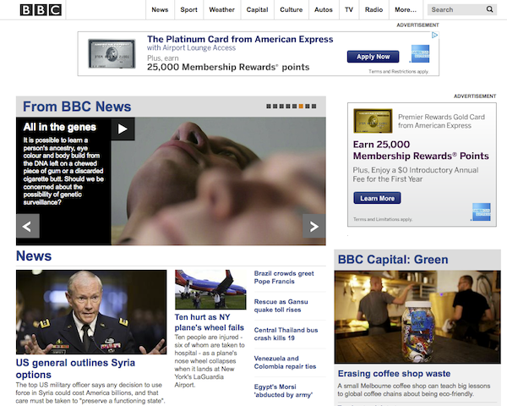Image resolution: width=507 pixels, height=406 pixels.
Task: Click the News section heading
Action: point(34,255)
